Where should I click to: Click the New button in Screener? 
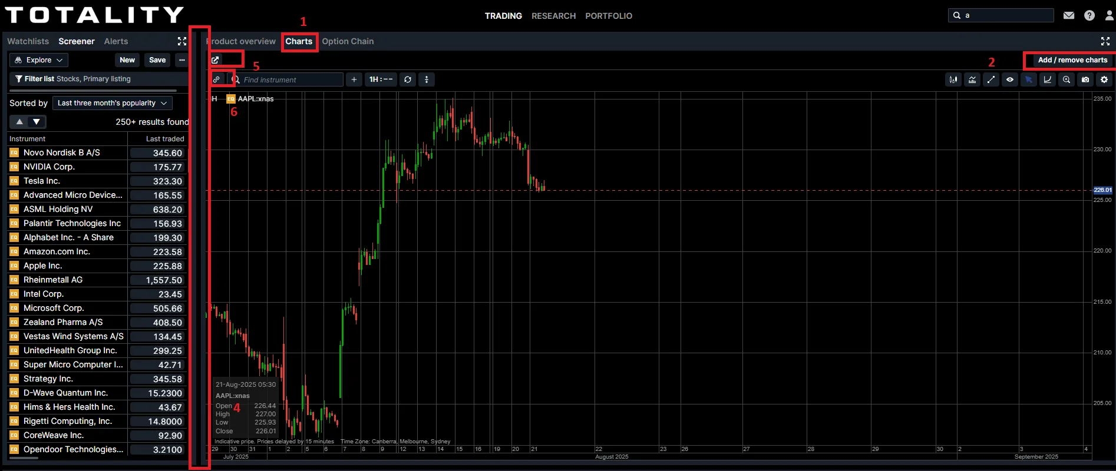click(127, 60)
